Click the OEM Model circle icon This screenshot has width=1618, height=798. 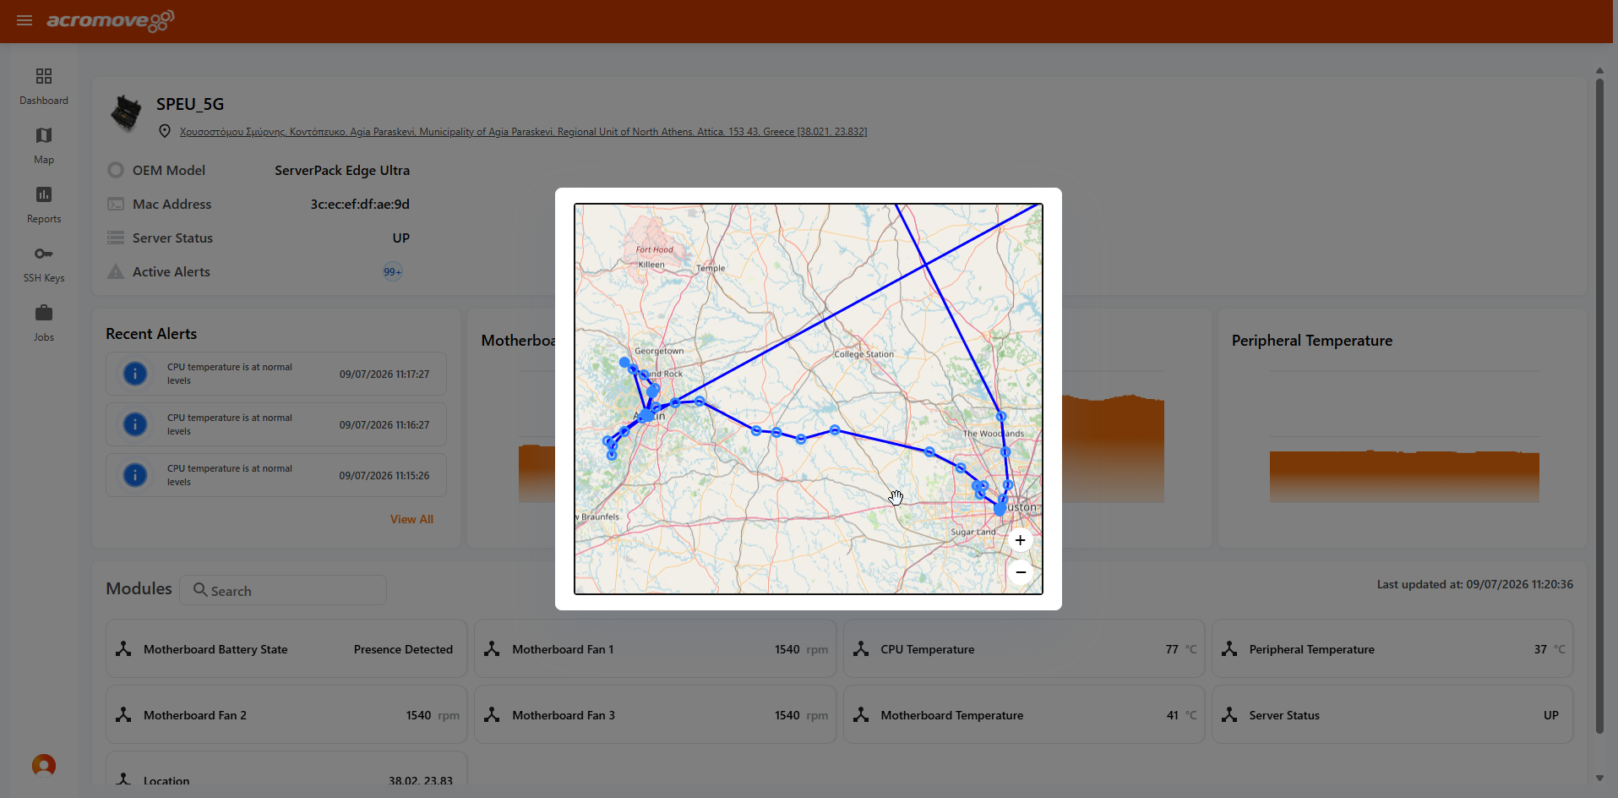(116, 170)
